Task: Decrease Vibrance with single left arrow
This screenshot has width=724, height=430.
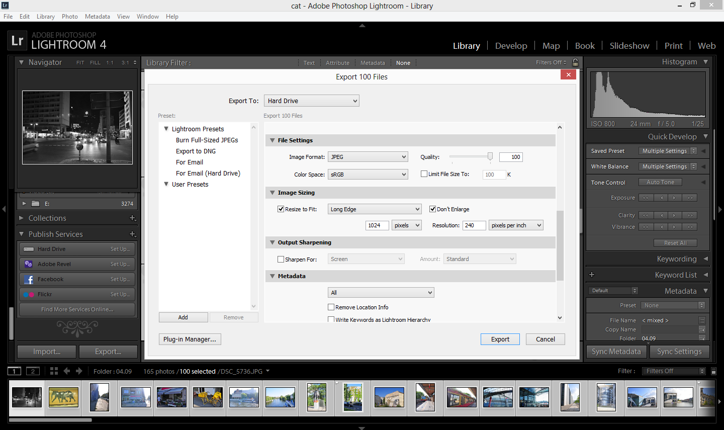Action: point(661,227)
